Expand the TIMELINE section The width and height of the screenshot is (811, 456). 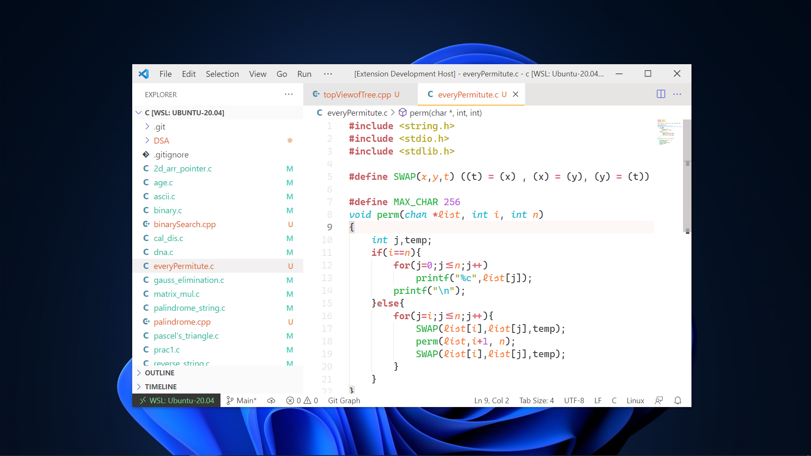218,387
